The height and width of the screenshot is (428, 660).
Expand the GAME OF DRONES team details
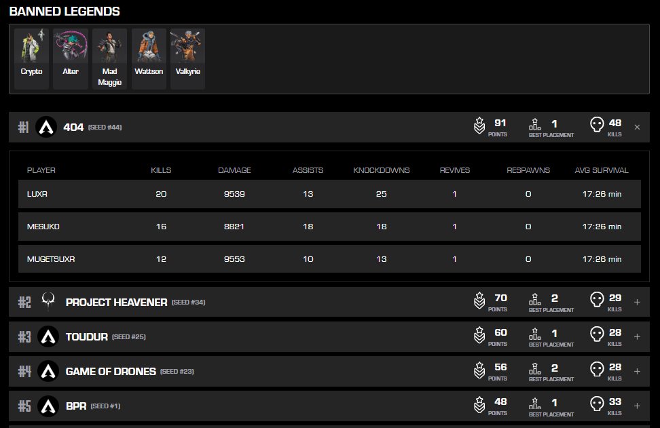[x=638, y=371]
